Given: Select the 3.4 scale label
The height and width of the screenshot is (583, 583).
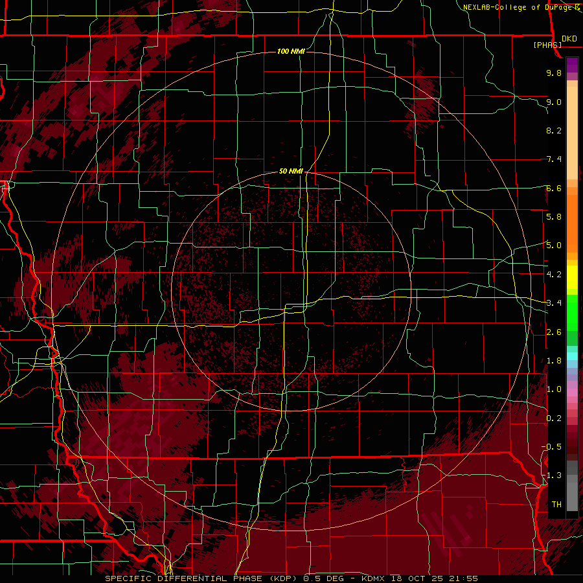Looking at the screenshot, I should [554, 303].
